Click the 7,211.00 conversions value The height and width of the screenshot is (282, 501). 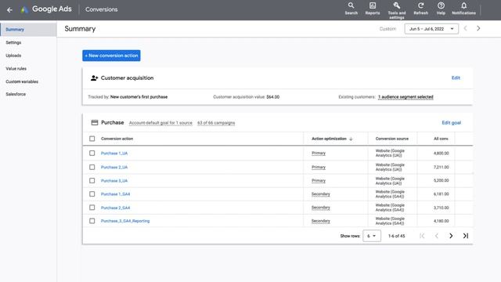(441, 167)
